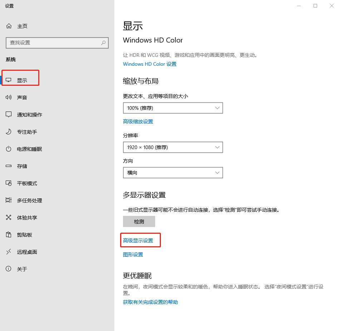Click the Clipboard icon in sidebar

click(9, 235)
